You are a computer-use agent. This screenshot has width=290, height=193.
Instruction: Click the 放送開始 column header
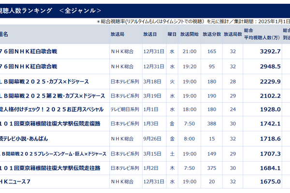pos(189,35)
